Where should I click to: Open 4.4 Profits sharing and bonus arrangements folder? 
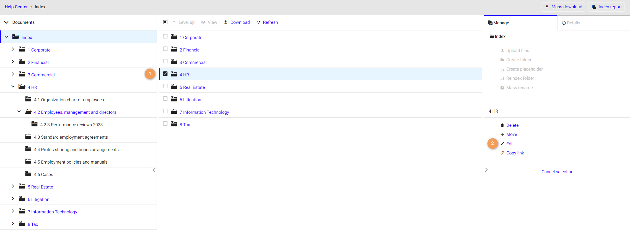coord(76,150)
